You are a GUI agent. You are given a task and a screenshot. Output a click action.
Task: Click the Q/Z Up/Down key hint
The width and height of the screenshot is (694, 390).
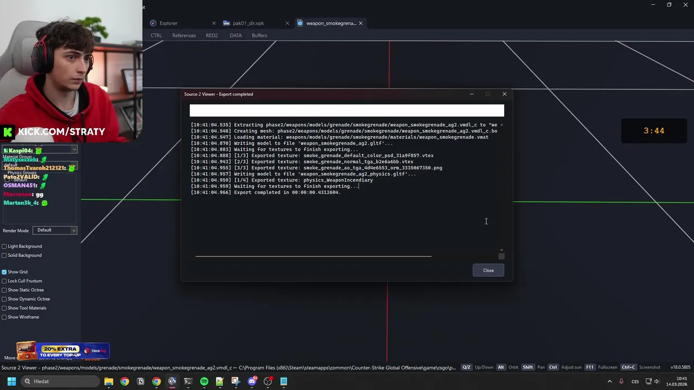click(477, 367)
